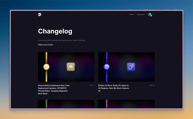Viewport: 193px width, 119px height.
Task: Click the user avatar picture
Action: 150,15
